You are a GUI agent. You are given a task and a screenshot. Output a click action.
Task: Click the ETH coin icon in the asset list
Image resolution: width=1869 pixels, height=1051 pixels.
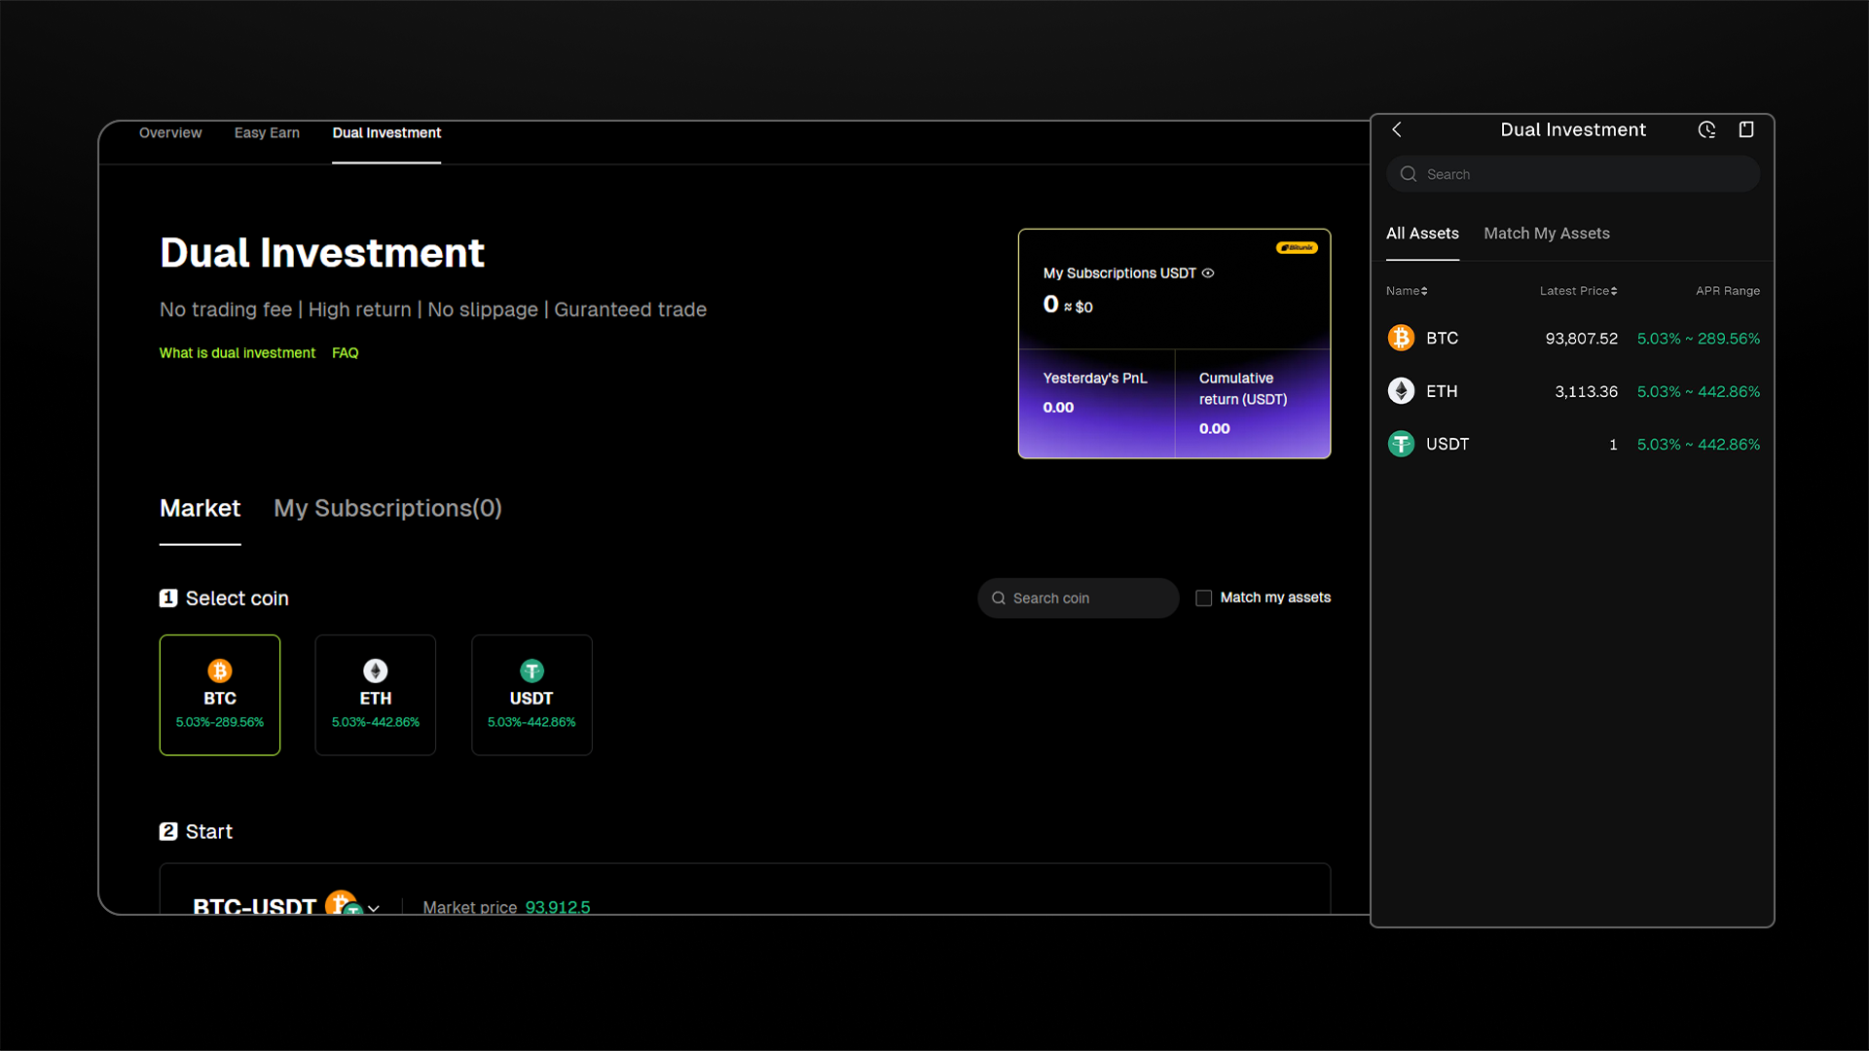1401,390
